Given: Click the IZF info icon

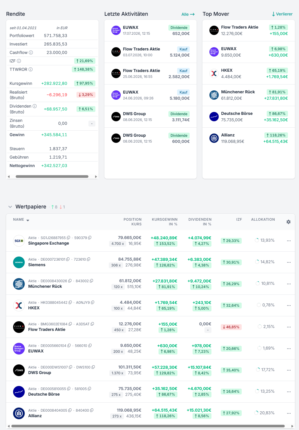Looking at the screenshot, I should coord(19,61).
